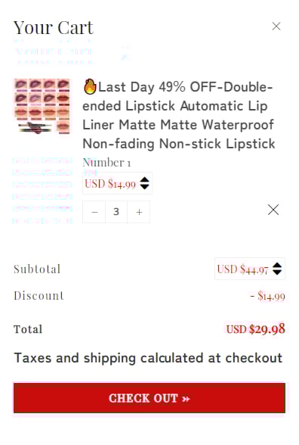Click the double chevron in CHECK OUT
299x445 pixels.
[x=186, y=399]
